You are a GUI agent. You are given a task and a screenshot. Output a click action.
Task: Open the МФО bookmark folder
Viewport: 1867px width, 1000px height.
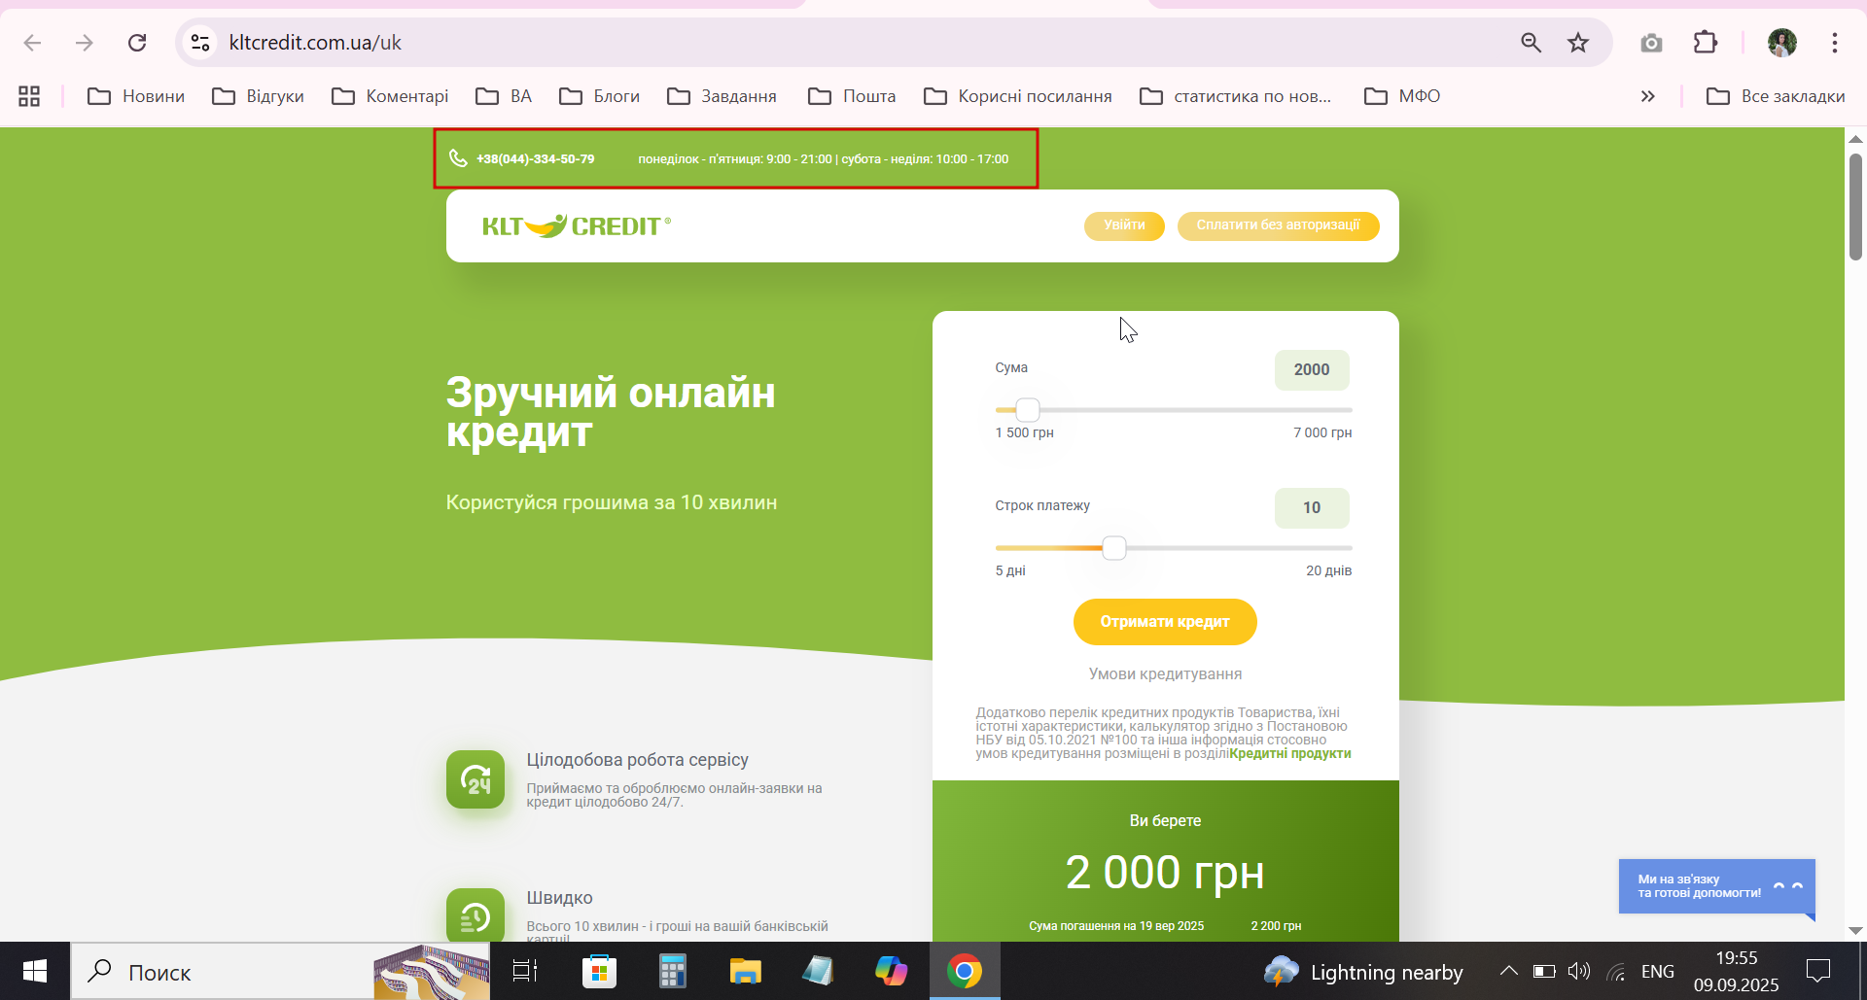[x=1402, y=96]
